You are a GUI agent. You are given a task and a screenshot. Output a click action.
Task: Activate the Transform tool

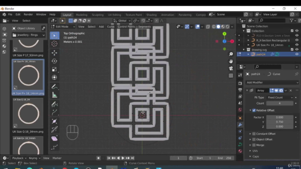coord(55,77)
